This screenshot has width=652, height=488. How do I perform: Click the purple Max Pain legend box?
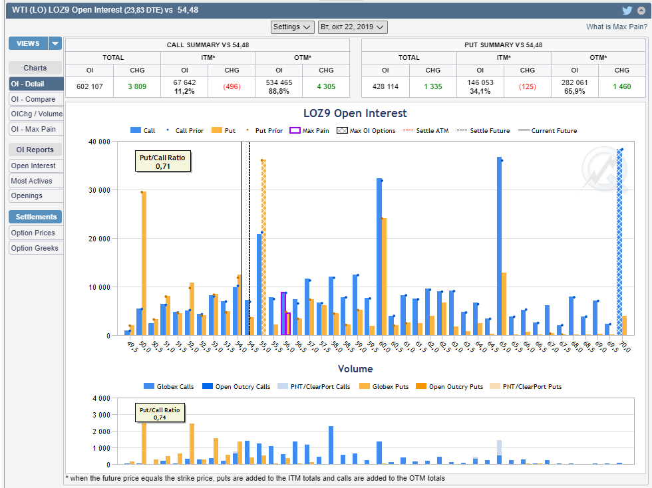[295, 131]
